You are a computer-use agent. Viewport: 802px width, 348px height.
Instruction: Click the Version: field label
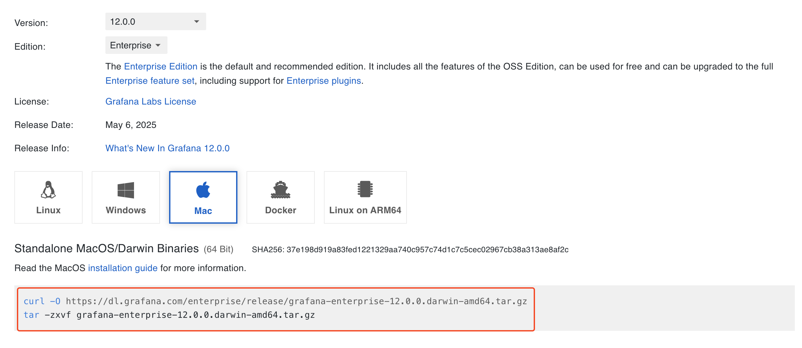[x=31, y=23]
